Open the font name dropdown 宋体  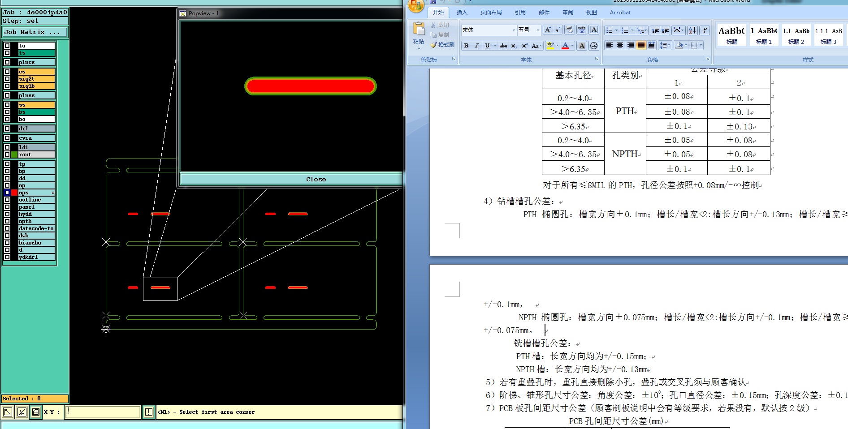[x=514, y=30]
